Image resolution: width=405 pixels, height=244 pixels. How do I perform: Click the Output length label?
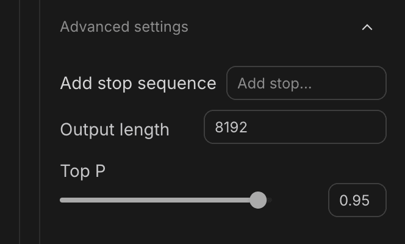tap(115, 129)
